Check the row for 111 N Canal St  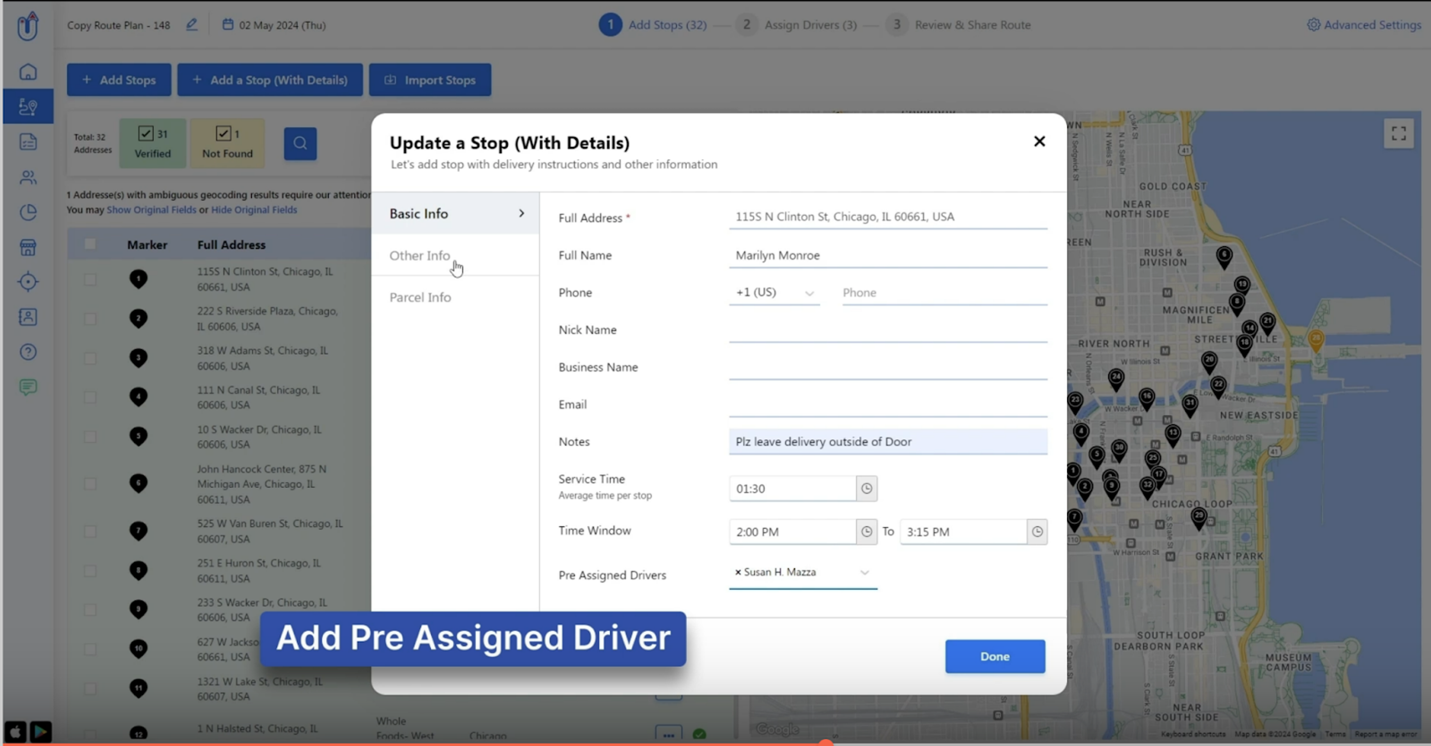pyautogui.click(x=90, y=397)
